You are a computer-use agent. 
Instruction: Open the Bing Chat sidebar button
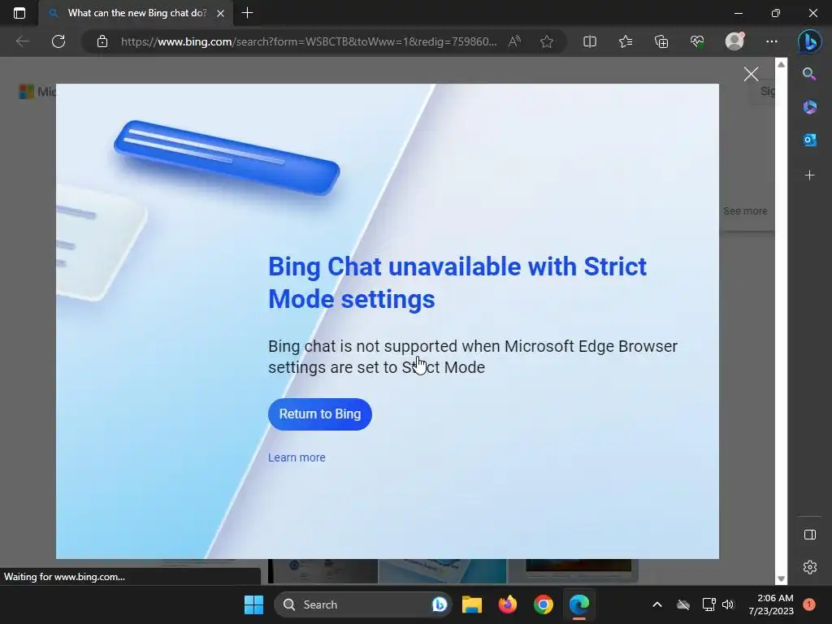809,41
